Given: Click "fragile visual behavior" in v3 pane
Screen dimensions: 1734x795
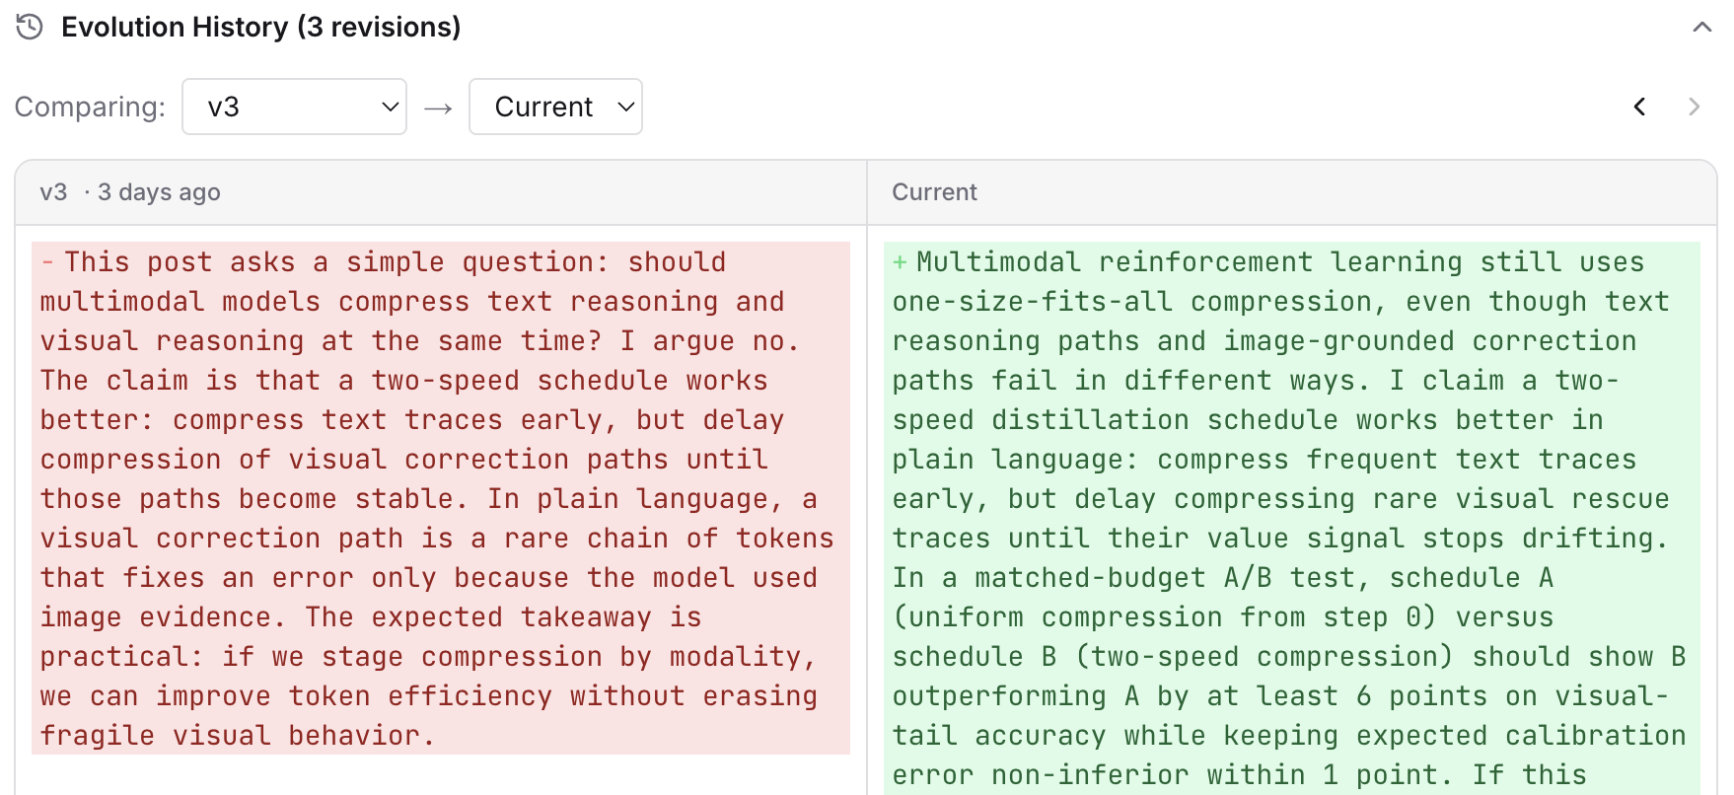Looking at the screenshot, I should 237,736.
